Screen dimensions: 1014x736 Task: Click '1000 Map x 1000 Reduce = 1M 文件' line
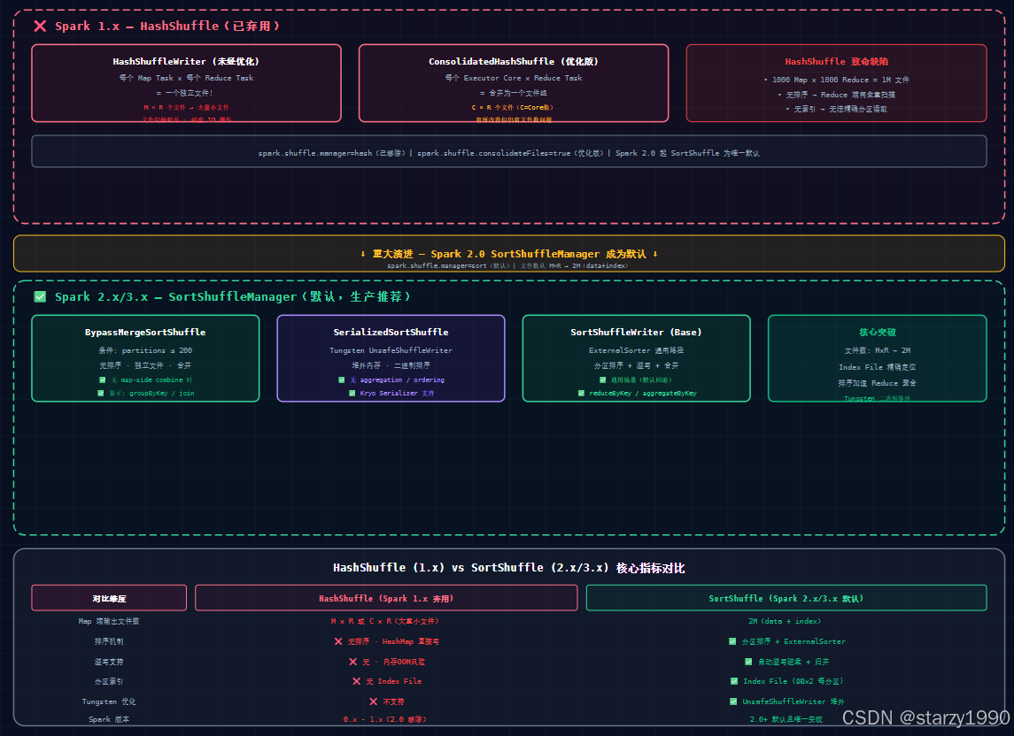pos(836,80)
